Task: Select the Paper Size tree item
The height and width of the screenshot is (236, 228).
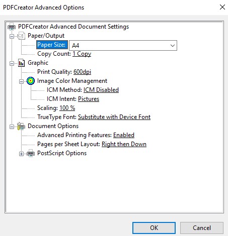Action: 52,45
